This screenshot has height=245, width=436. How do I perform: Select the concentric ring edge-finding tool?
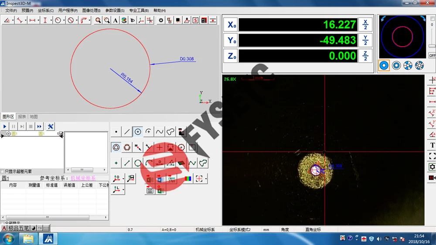pyautogui.click(x=116, y=147)
